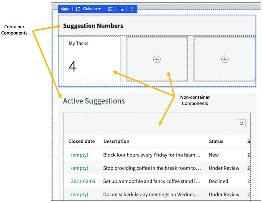Image resolution: width=263 pixels, height=203 pixels.
Task: Select the Suggestion Numbers heading
Action: [93, 26]
